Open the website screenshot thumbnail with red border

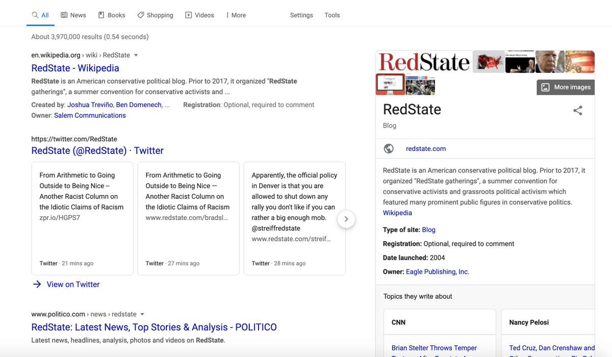[390, 84]
